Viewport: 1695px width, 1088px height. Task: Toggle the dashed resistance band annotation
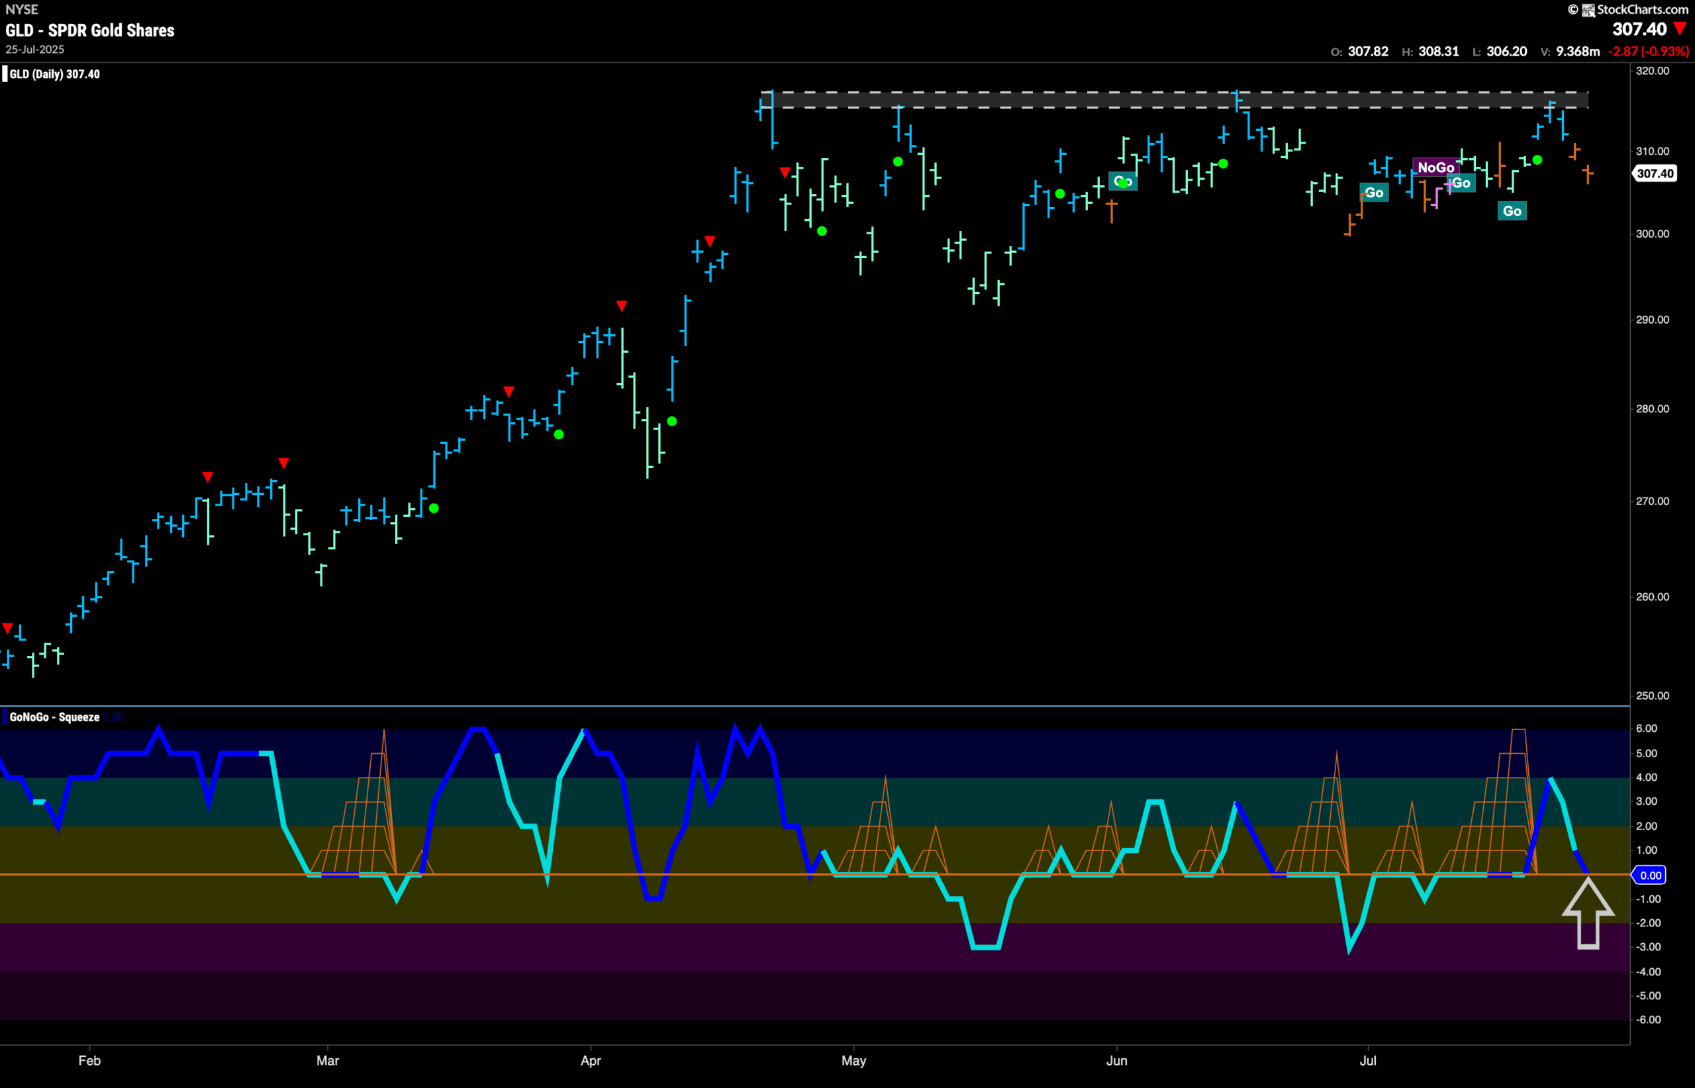1131,99
